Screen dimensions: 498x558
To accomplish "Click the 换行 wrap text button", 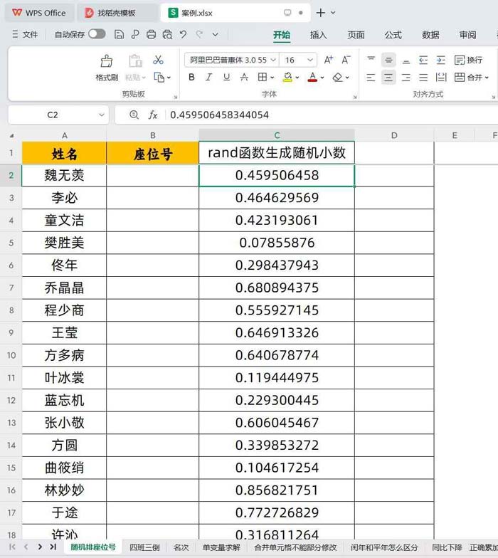I will (468, 60).
